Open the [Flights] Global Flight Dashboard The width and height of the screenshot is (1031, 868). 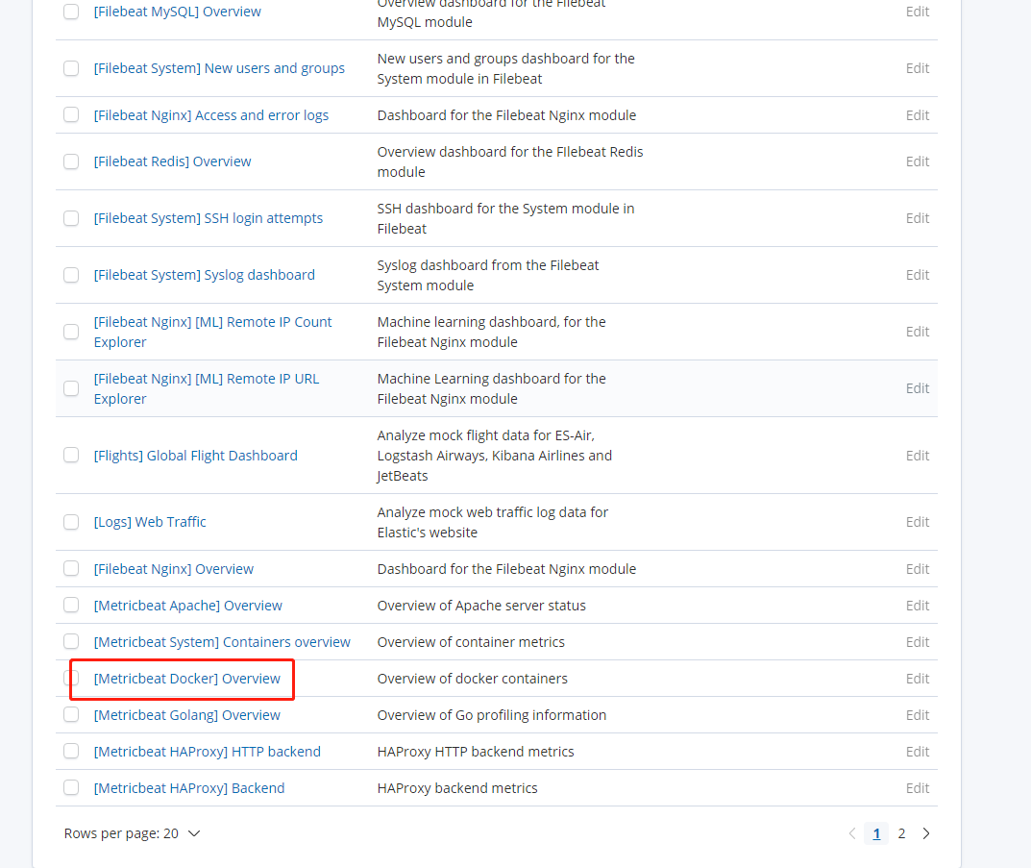click(x=195, y=456)
